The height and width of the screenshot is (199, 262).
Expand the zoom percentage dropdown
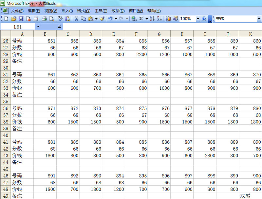198,19
